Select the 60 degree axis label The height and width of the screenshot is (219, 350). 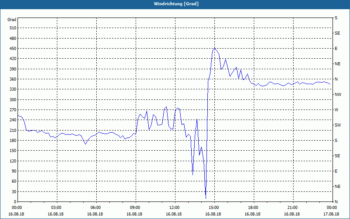point(14,181)
